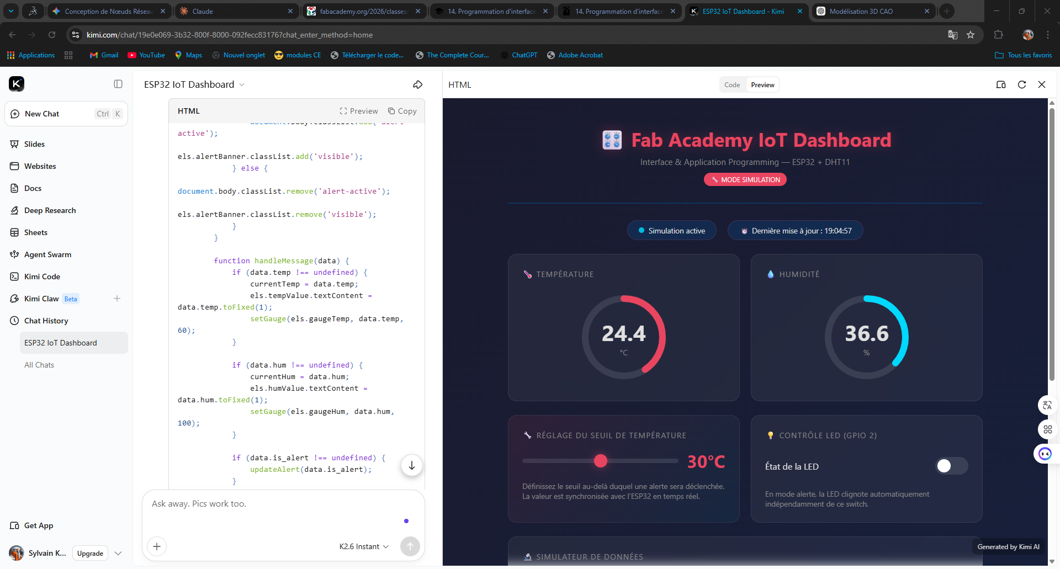This screenshot has width=1060, height=569.
Task: Open the Chrome three-dot menu
Action: [1048, 35]
